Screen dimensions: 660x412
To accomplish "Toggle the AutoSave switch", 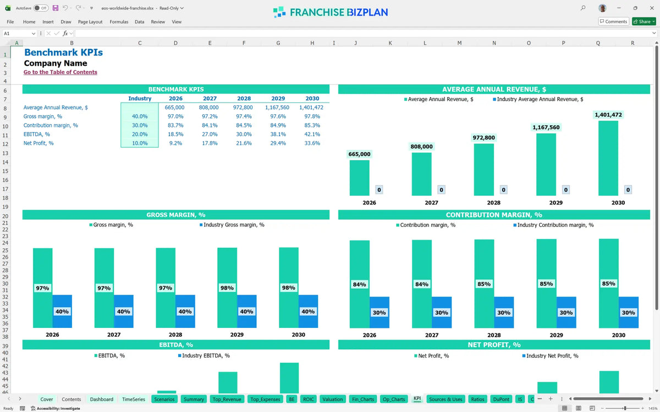I will point(40,8).
